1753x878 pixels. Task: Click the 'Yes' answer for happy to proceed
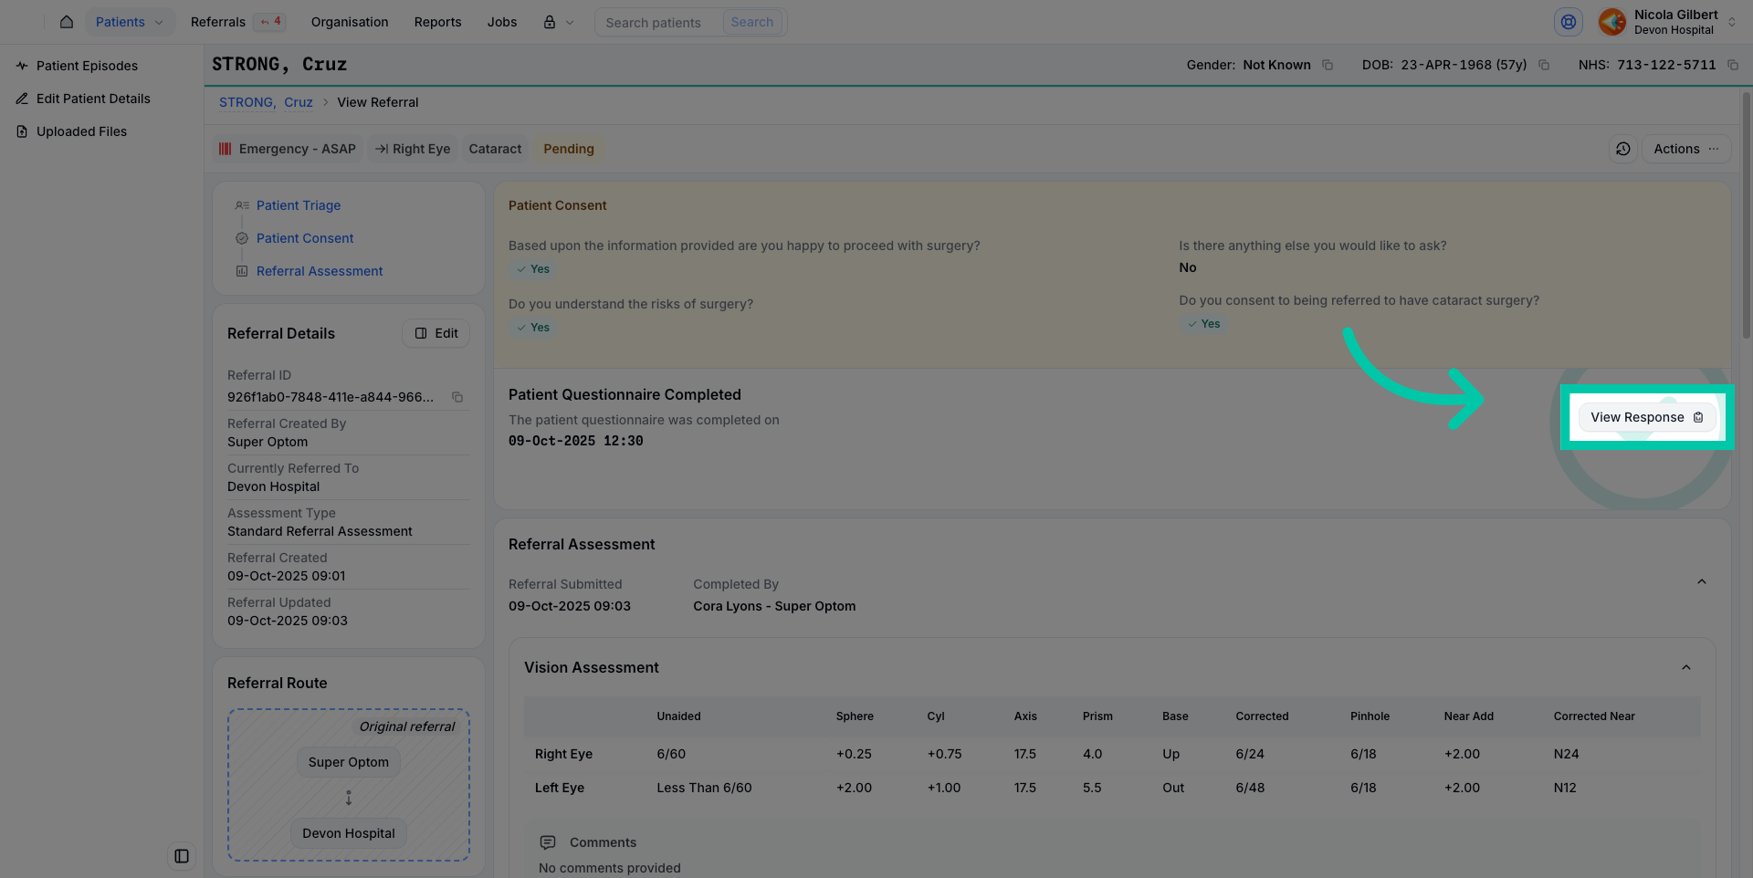(x=533, y=269)
